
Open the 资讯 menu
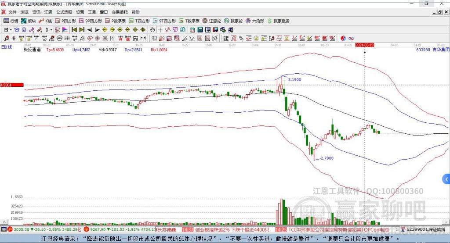click(36, 12)
